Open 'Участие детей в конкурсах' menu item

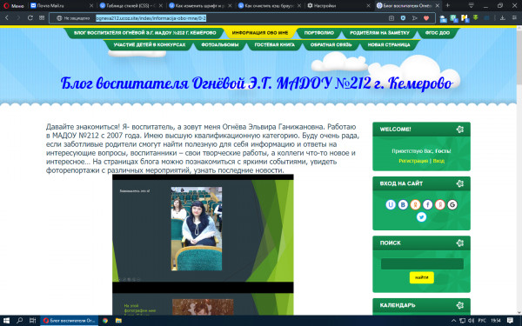pyautogui.click(x=150, y=44)
